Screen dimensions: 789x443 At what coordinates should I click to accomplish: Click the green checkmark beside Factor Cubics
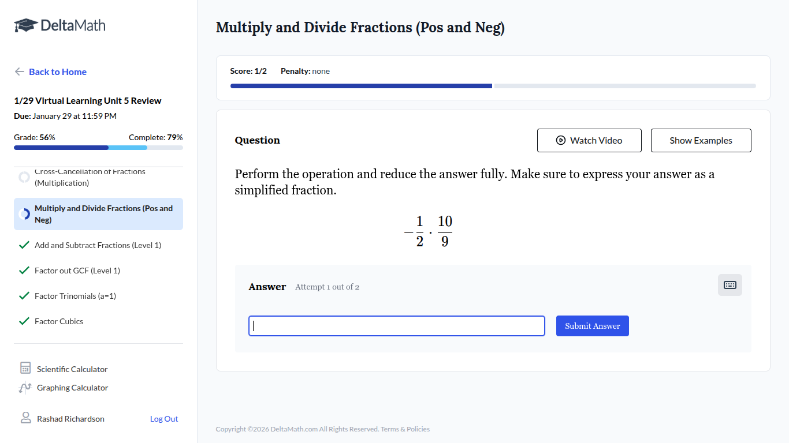24,321
